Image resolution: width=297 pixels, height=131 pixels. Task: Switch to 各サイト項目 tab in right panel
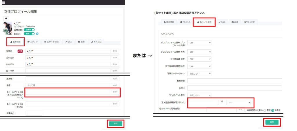[204, 22]
